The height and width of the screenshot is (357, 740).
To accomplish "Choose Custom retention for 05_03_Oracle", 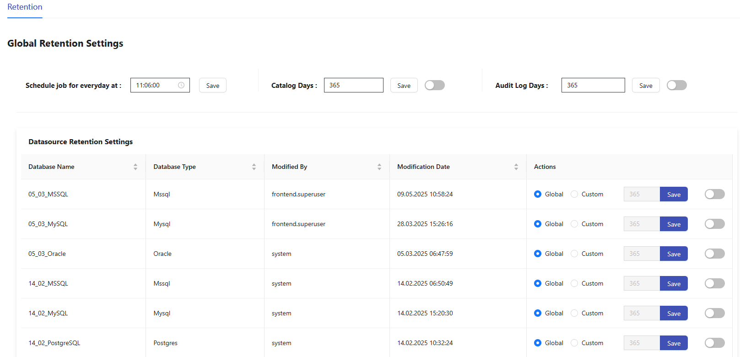I will click(574, 254).
